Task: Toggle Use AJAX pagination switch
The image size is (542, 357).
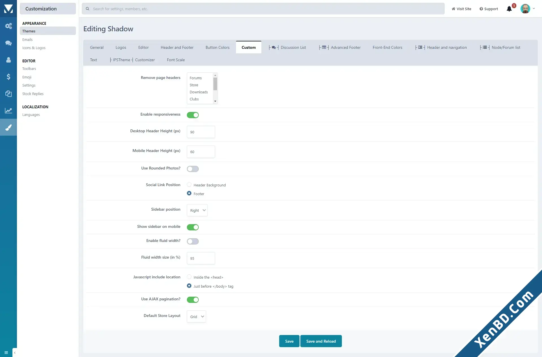Action: [x=193, y=300]
